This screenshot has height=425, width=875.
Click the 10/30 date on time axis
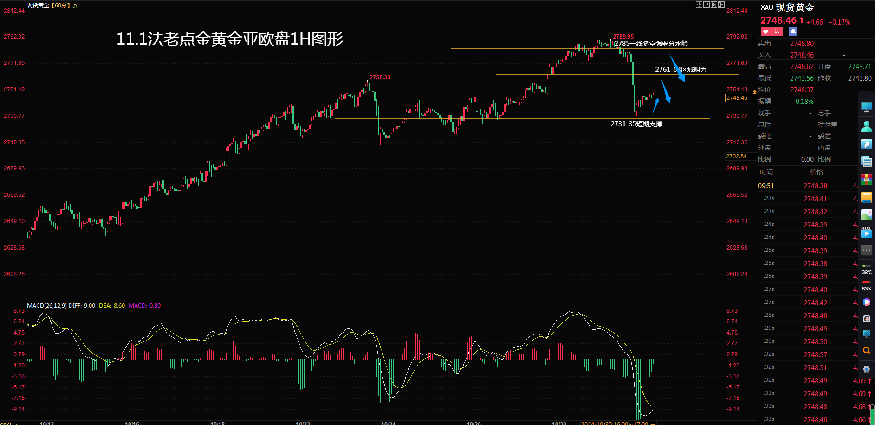click(559, 423)
